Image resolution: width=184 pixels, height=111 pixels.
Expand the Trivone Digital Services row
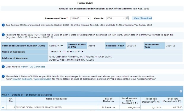tap(3, 107)
